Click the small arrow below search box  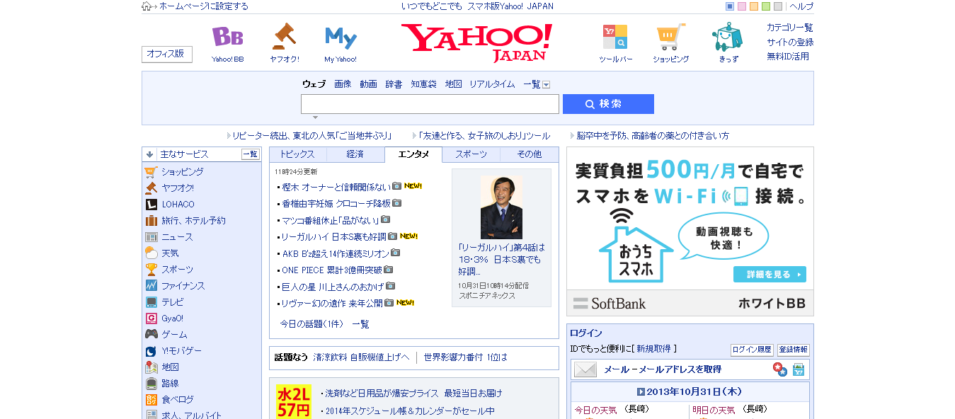click(x=315, y=117)
